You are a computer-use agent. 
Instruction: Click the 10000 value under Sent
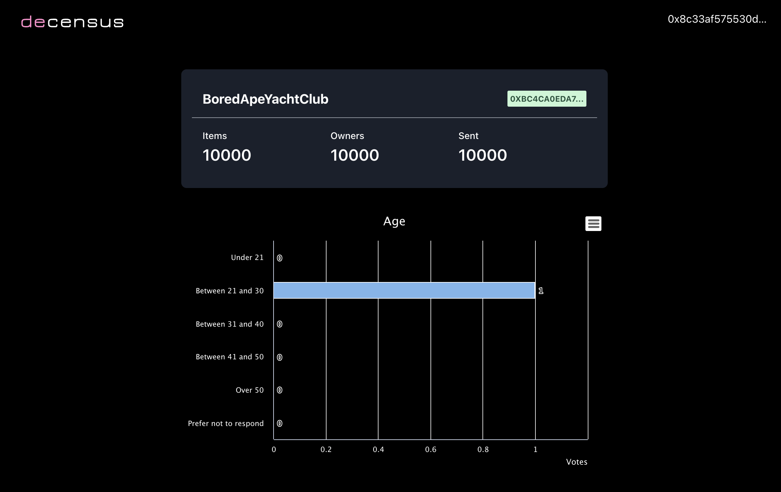[x=483, y=155]
